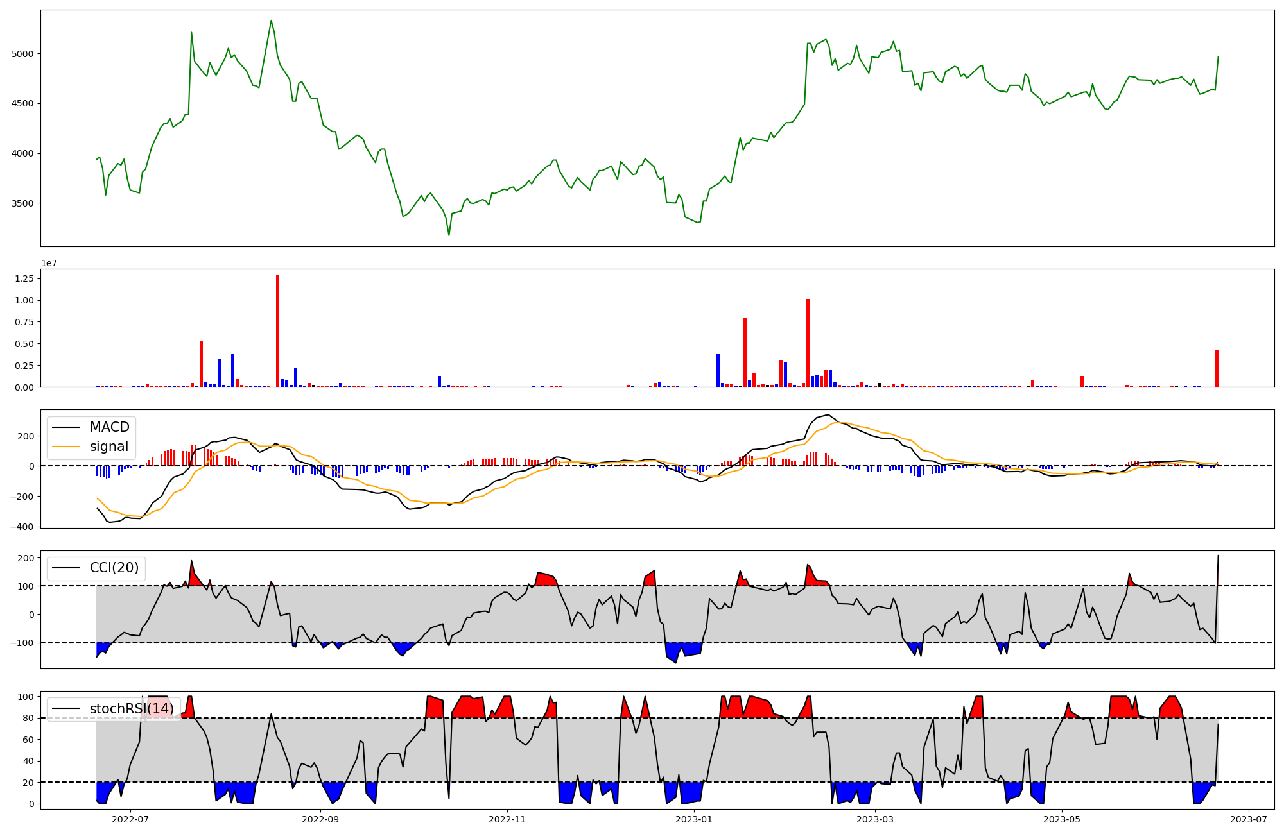
Task: Click the orange signal legend label
Action: click(x=109, y=447)
